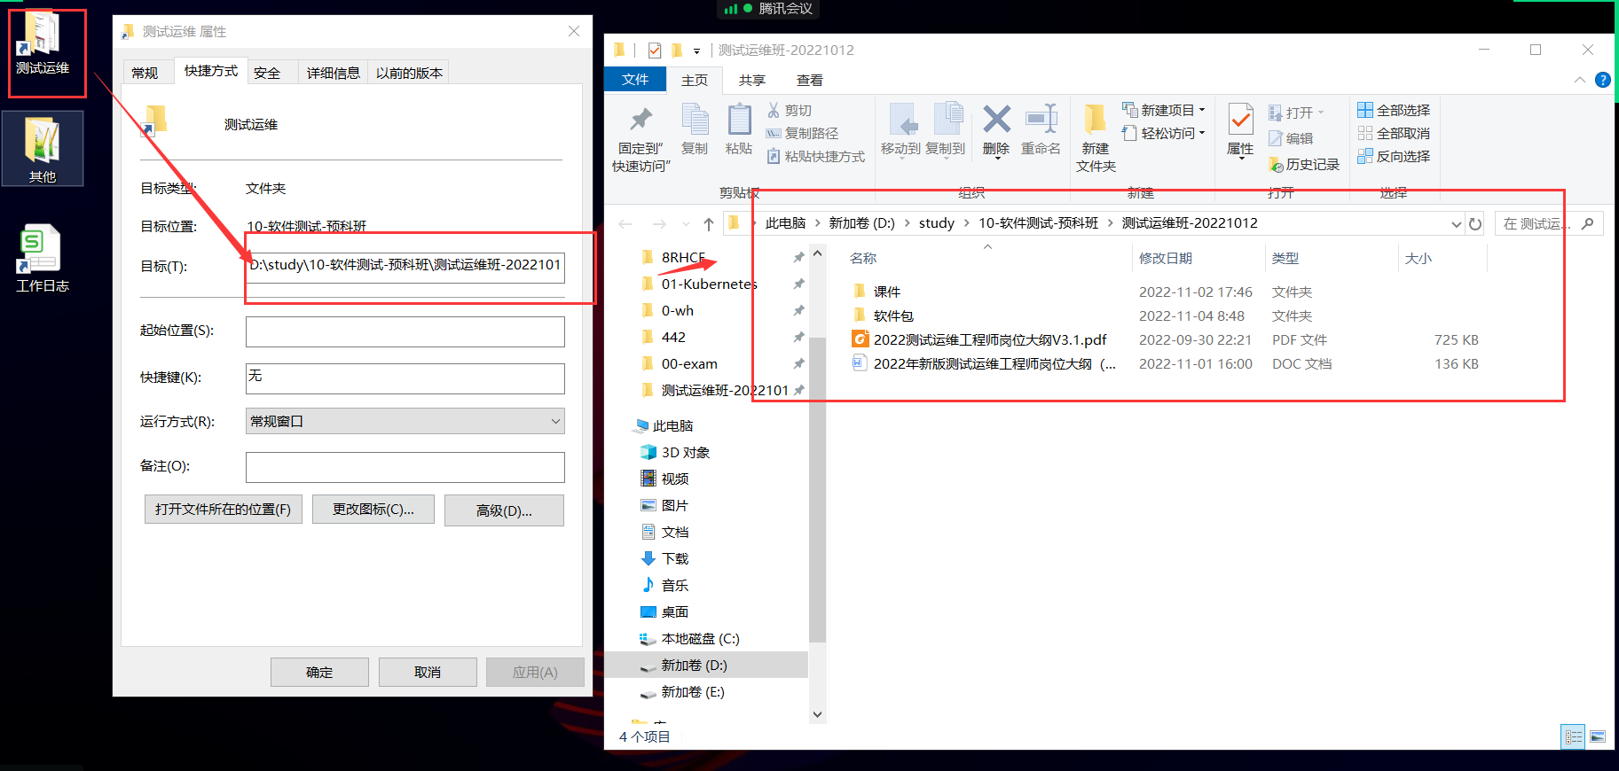Click the 起始位置 input field

405,331
